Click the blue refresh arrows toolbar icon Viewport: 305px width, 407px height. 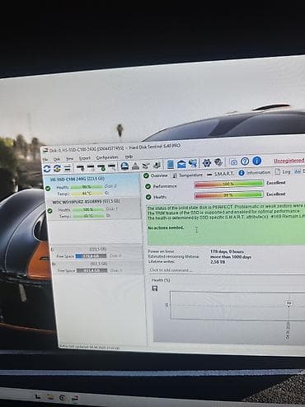[x=47, y=168]
